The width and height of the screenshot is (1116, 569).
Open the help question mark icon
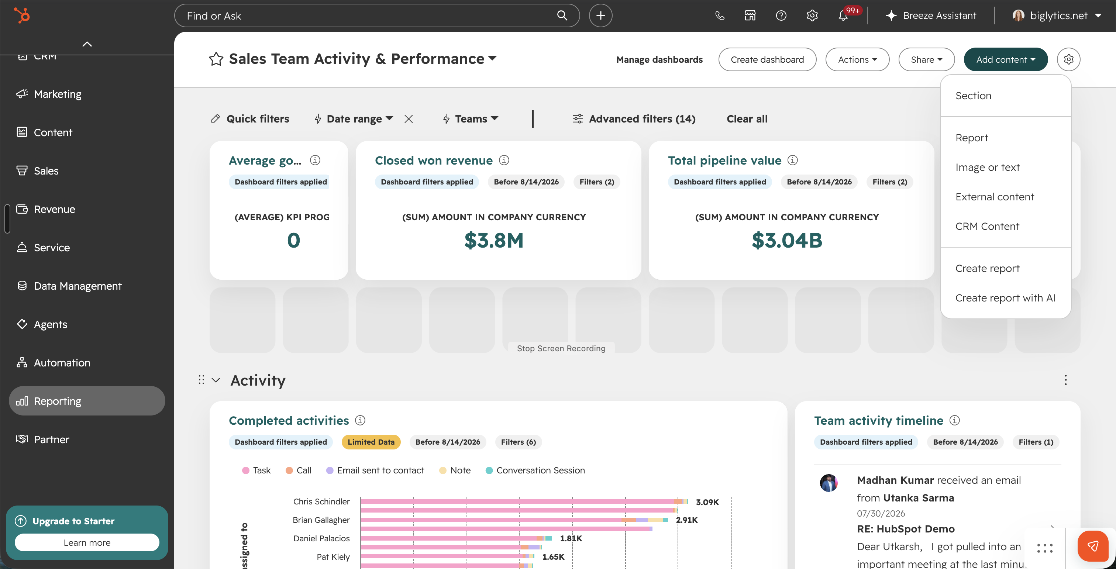click(x=781, y=15)
